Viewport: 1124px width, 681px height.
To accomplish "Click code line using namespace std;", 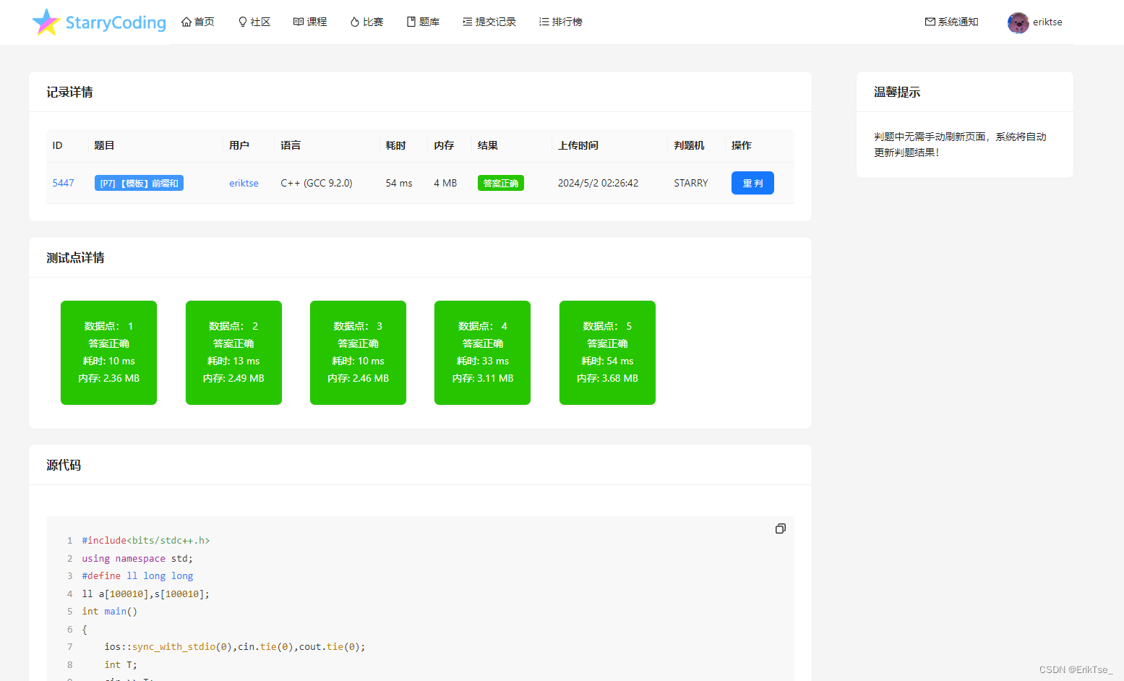I will pos(137,558).
